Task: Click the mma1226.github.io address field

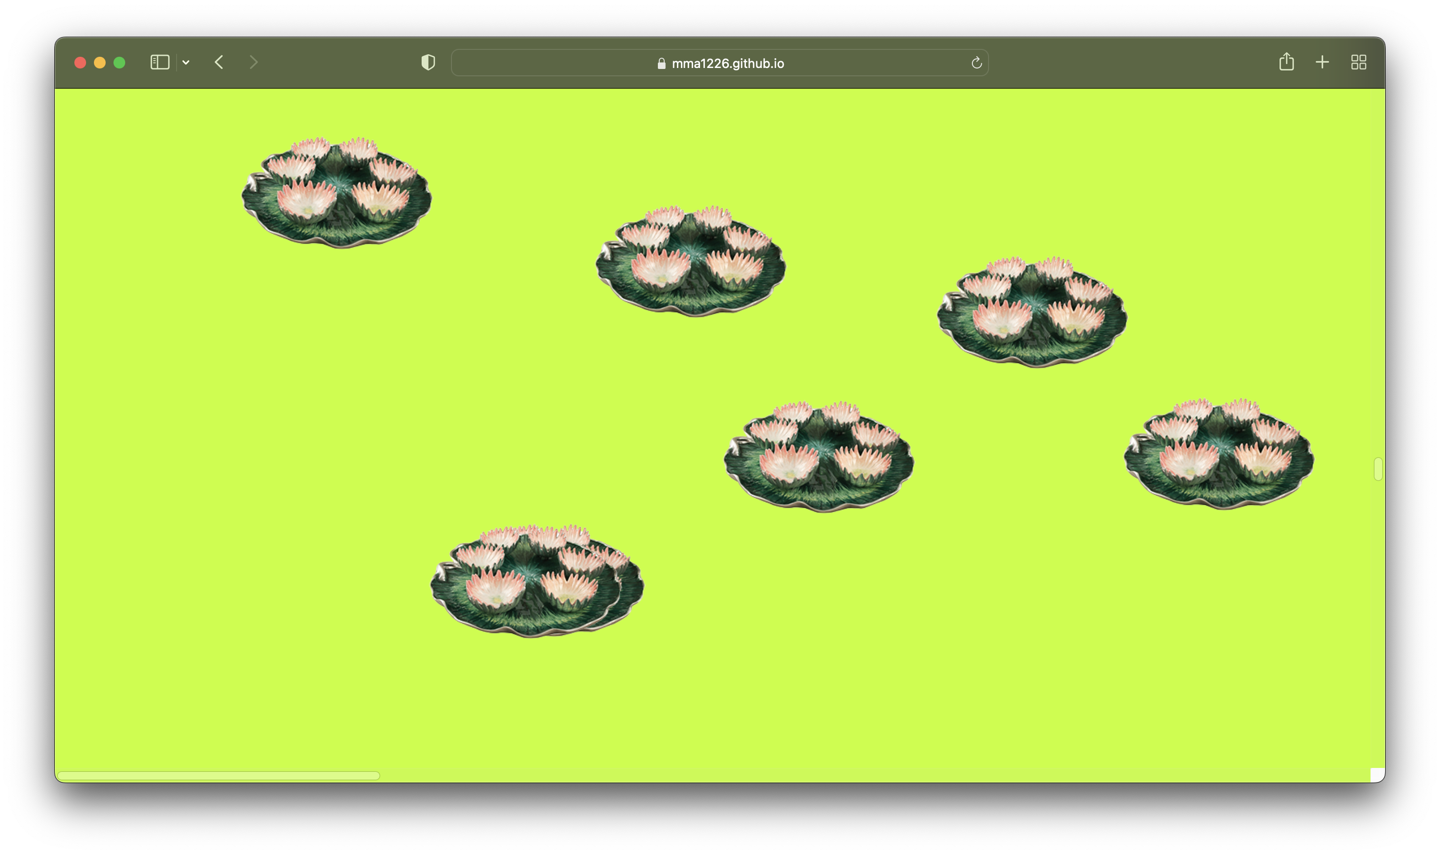Action: coord(727,64)
